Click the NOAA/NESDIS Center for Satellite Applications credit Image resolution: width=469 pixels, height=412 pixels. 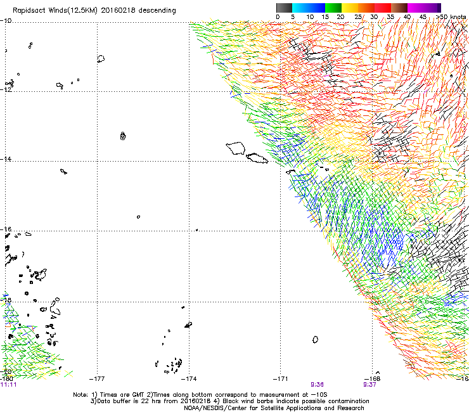(274, 408)
